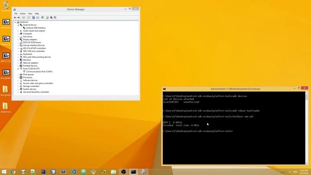Image resolution: width=311 pixels, height=175 pixels.
Task: Select Sound, video and game controllers
Action: (38, 83)
